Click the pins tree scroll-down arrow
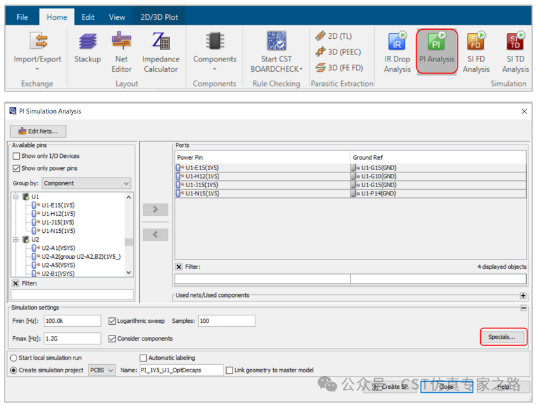The image size is (538, 406). 129,273
